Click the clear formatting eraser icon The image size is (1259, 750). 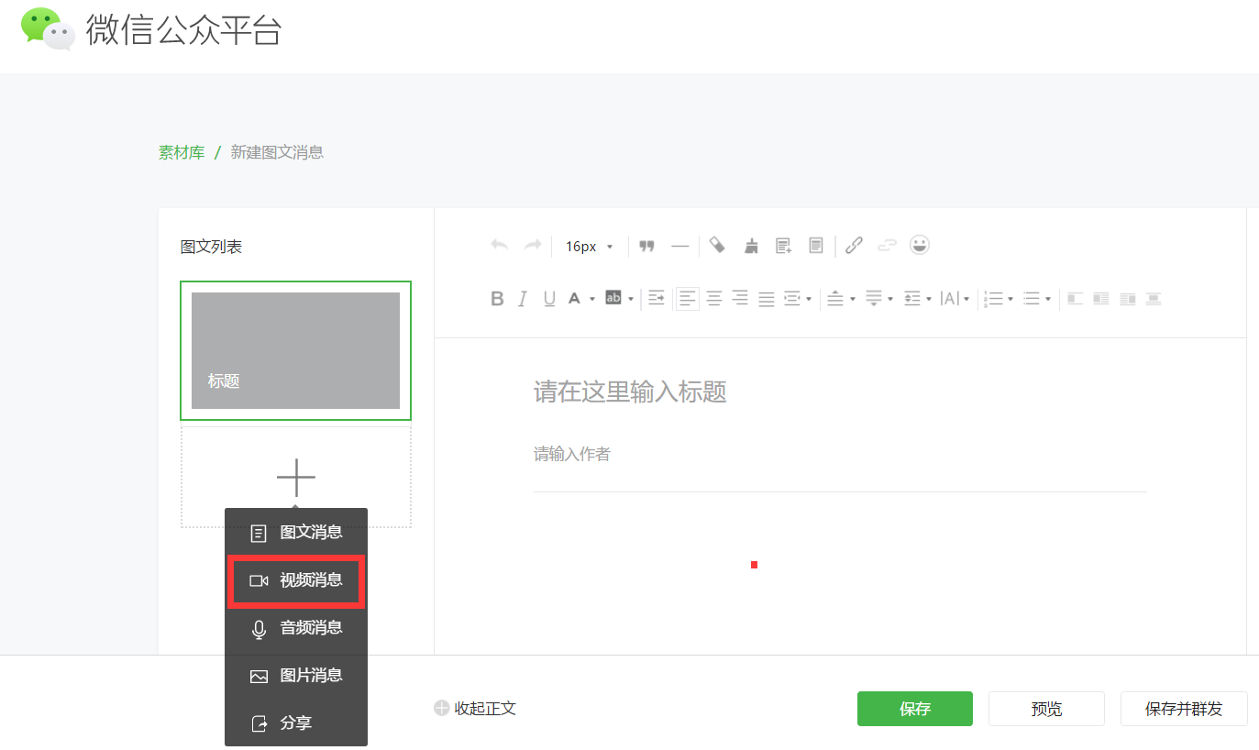click(718, 245)
